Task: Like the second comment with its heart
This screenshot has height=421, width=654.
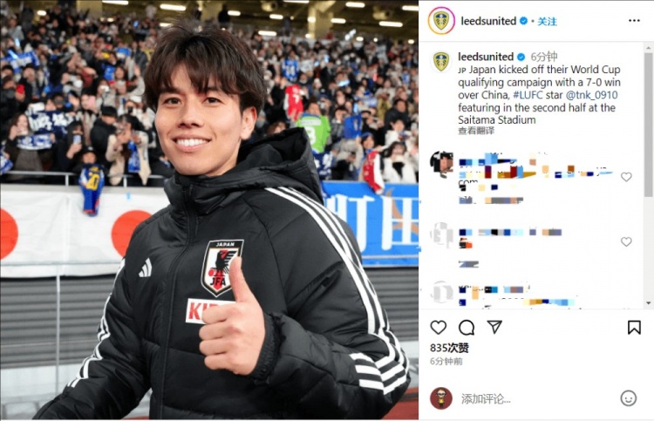Action: pos(626,241)
